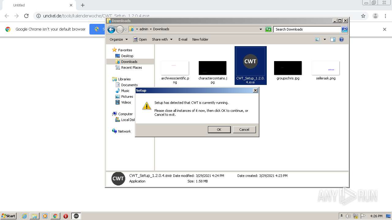Select CWT_Setup_1.2.0.4.exe file icon

[x=251, y=62]
